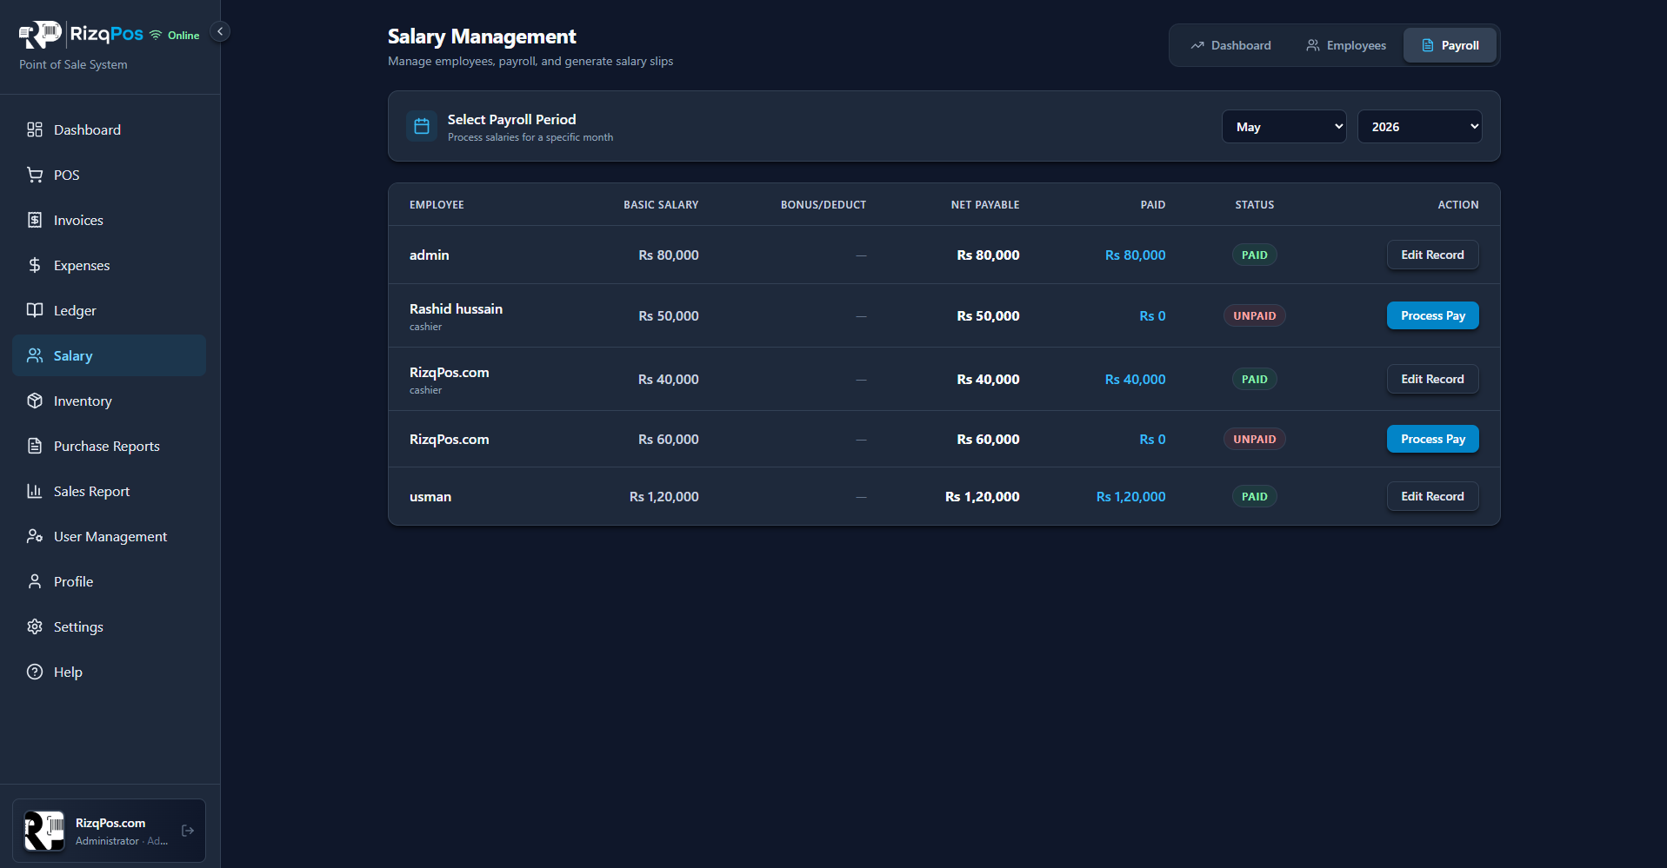Click the STATUS column header

tap(1254, 205)
